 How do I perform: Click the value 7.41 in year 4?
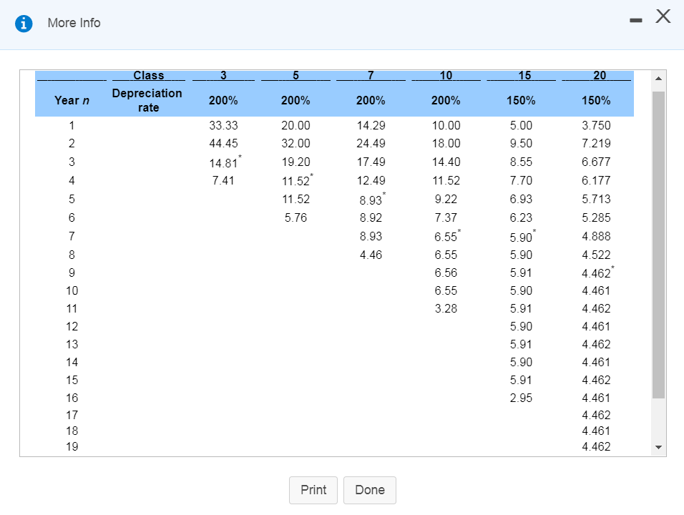coord(223,180)
